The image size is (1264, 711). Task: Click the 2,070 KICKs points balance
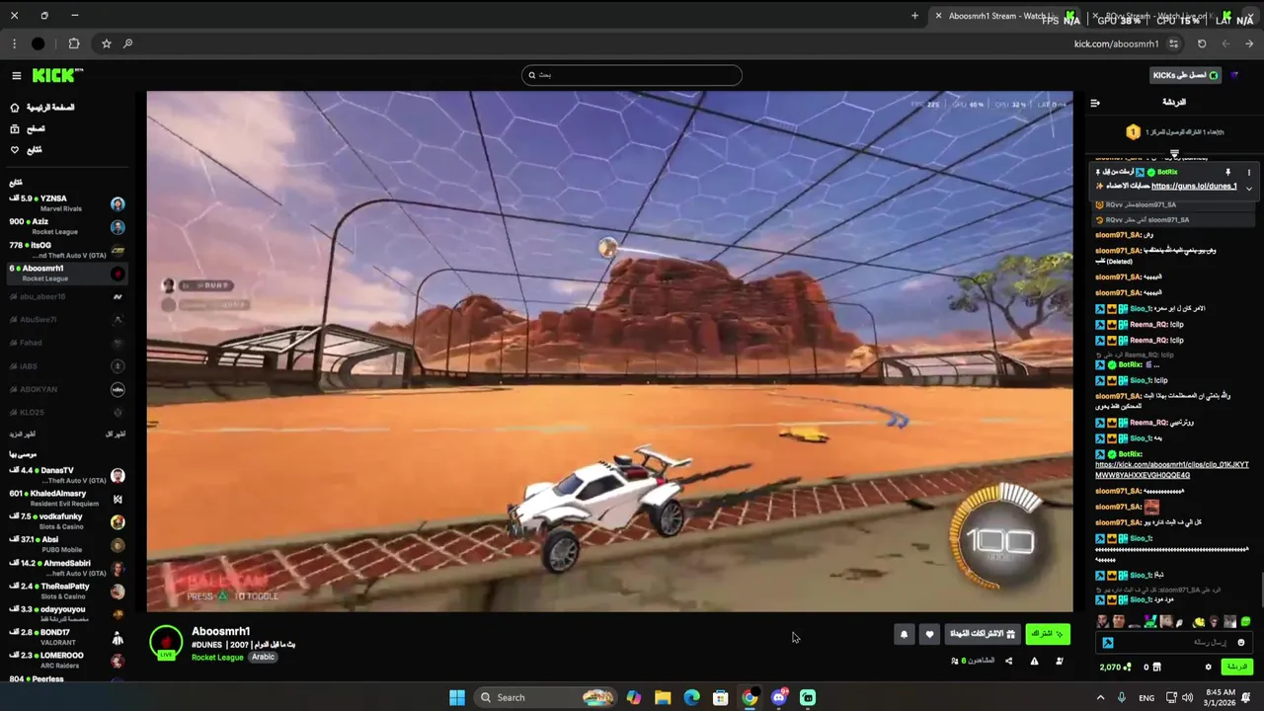tap(1116, 668)
